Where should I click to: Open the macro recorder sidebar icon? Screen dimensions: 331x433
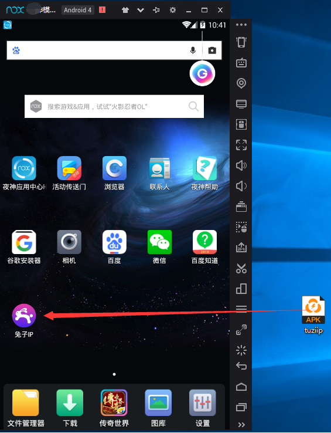pyautogui.click(x=241, y=227)
